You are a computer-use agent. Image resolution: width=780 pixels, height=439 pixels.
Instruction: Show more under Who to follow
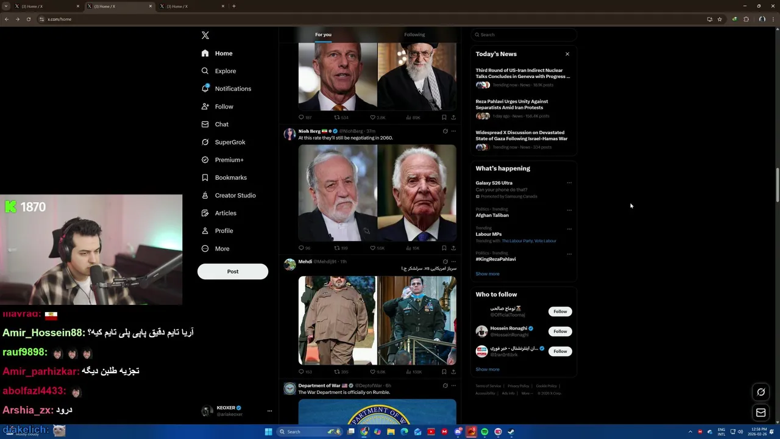pyautogui.click(x=487, y=369)
